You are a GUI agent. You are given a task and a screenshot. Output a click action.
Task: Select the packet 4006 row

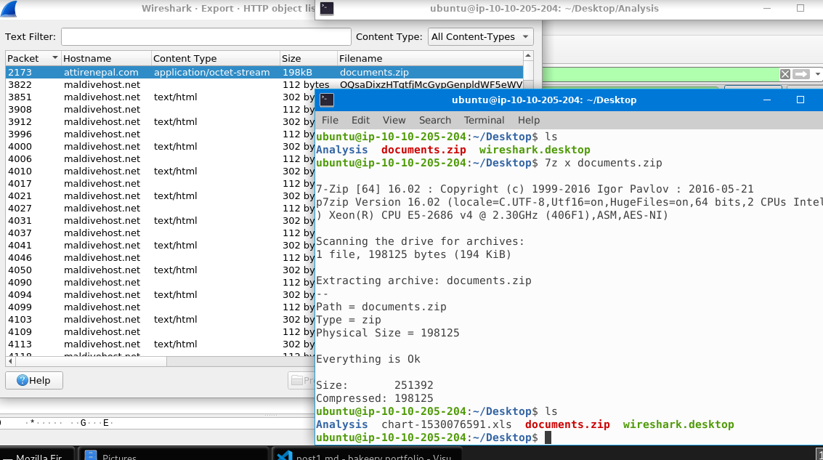pyautogui.click(x=160, y=158)
